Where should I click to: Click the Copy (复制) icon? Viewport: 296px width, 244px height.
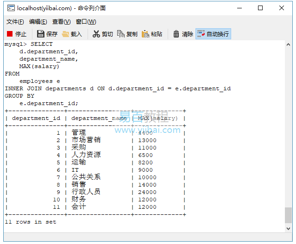(x=121, y=34)
